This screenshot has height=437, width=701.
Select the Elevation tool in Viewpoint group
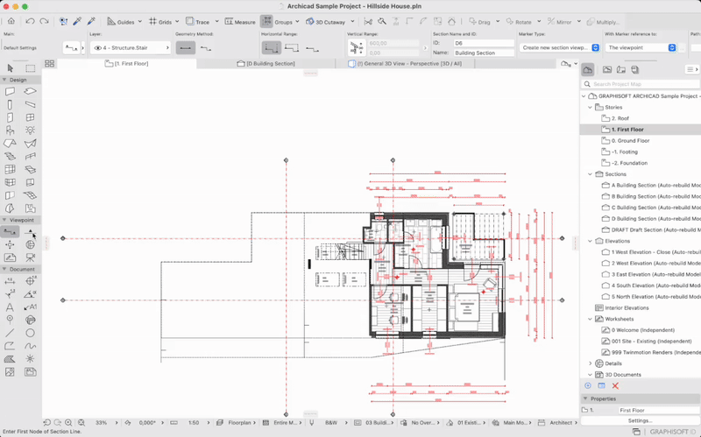(30, 232)
